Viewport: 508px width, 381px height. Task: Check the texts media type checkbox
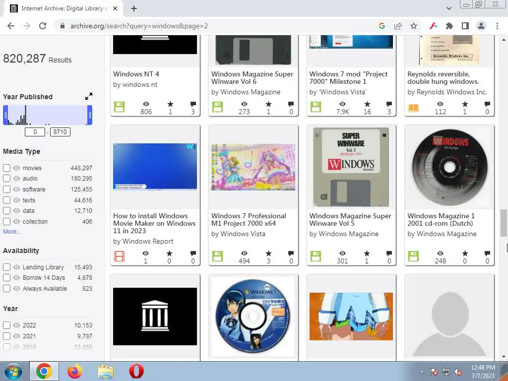pyautogui.click(x=6, y=200)
